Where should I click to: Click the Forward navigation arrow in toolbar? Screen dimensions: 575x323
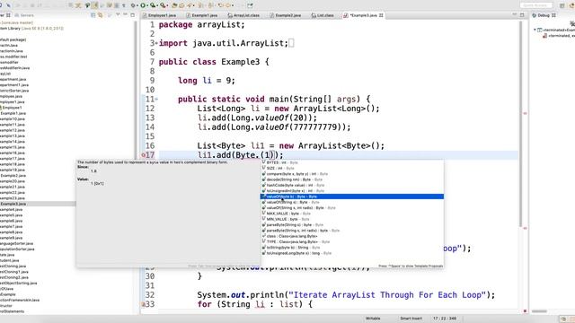(x=228, y=5)
